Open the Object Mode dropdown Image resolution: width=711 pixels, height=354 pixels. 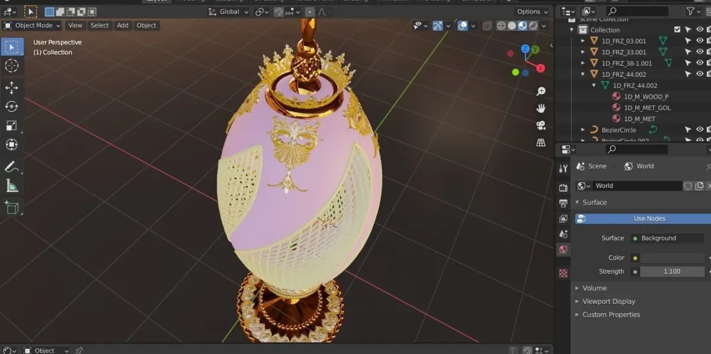tap(32, 25)
